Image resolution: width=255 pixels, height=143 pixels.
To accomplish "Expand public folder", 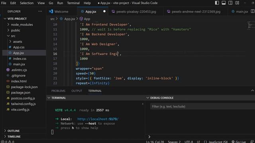I will [x=8, y=30].
